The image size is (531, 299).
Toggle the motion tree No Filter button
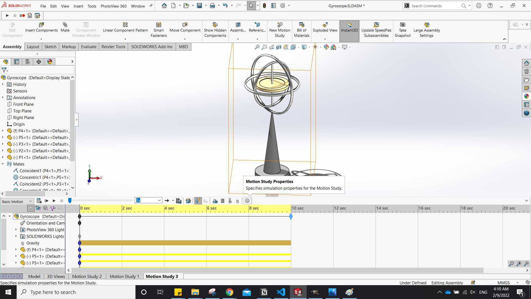click(x=31, y=208)
